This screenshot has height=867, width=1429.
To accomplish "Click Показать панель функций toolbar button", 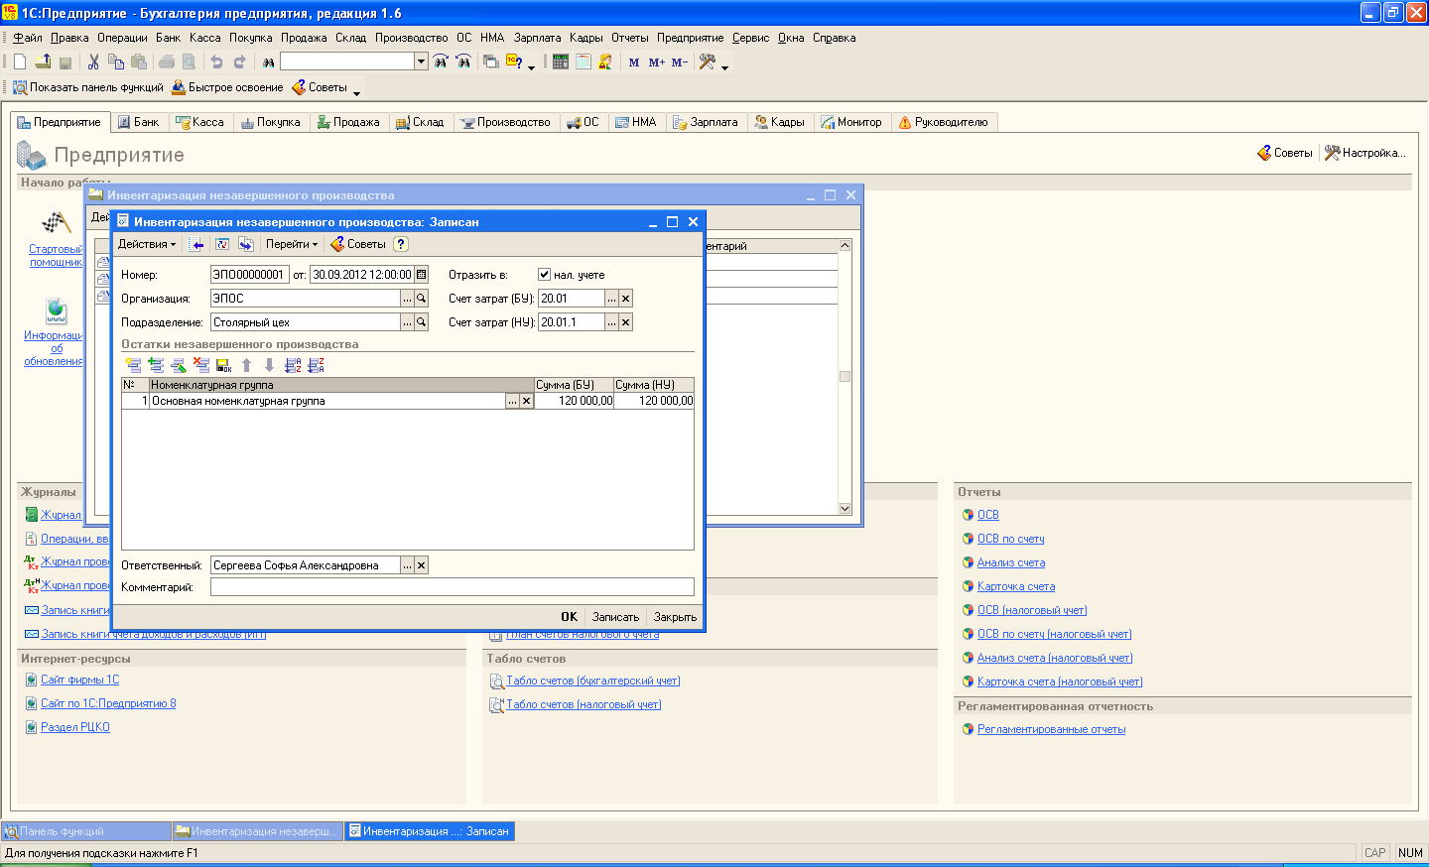I will coord(87,87).
